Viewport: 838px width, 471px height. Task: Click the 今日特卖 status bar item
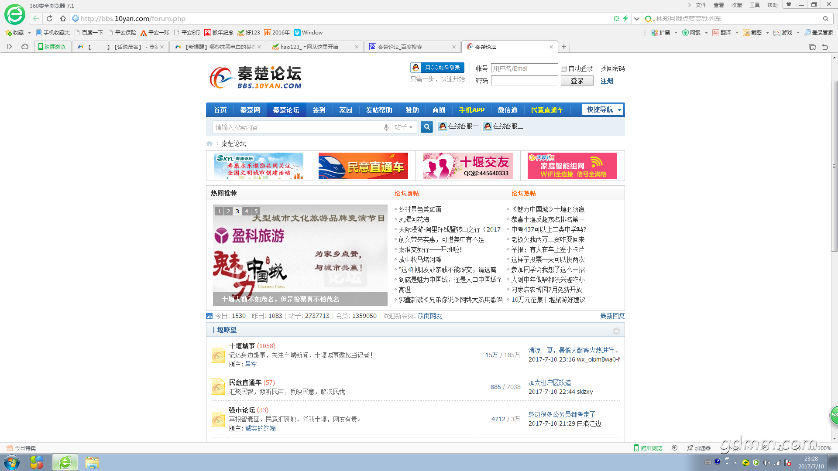tap(21, 448)
